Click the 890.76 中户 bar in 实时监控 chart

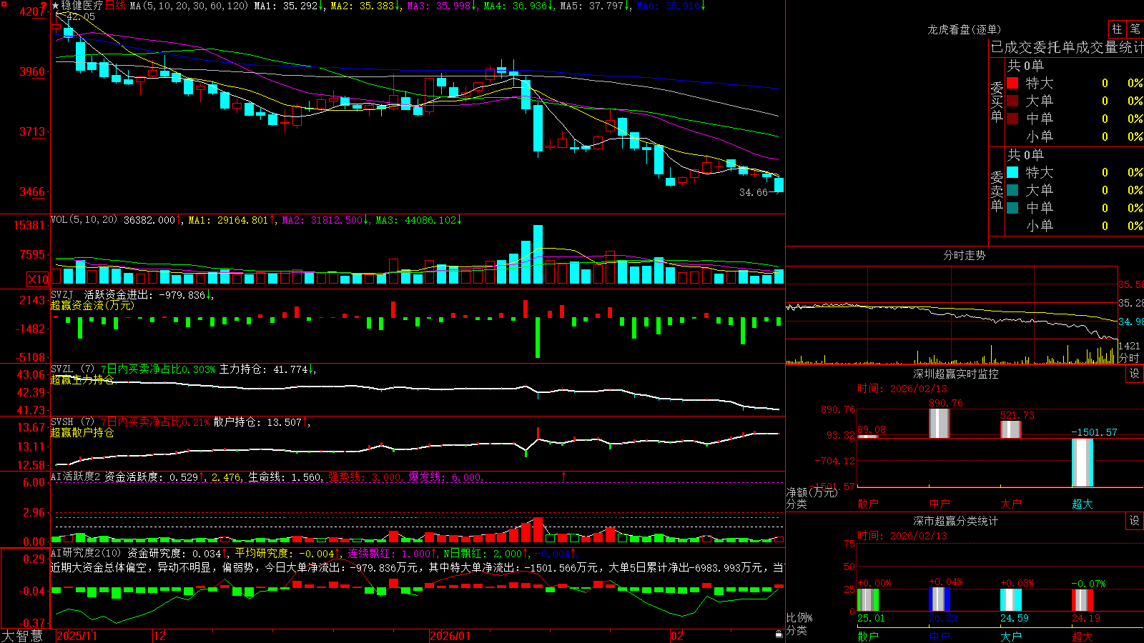click(939, 423)
